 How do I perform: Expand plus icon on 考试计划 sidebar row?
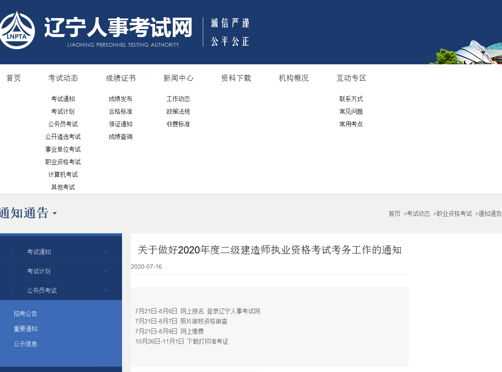pyautogui.click(x=106, y=271)
